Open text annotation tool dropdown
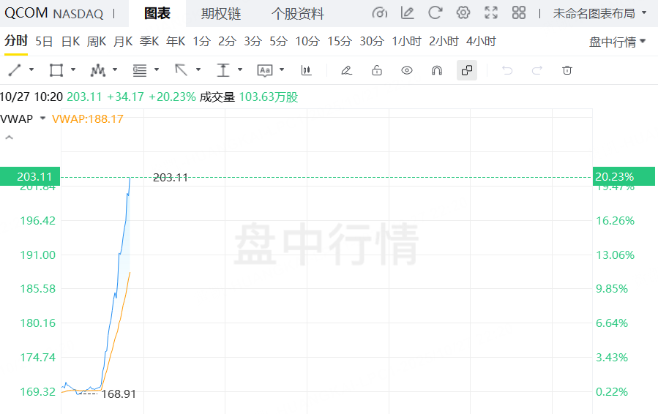 coord(282,69)
